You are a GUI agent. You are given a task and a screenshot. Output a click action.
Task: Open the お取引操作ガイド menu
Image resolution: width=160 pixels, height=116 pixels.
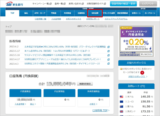(97, 4)
